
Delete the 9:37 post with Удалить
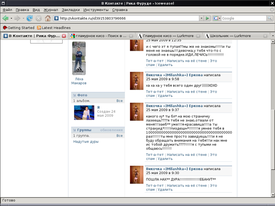tap(165, 159)
